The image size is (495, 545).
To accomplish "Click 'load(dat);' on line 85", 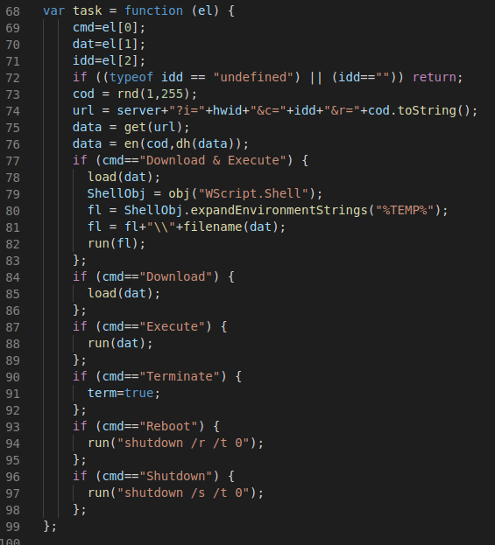I will click(124, 293).
